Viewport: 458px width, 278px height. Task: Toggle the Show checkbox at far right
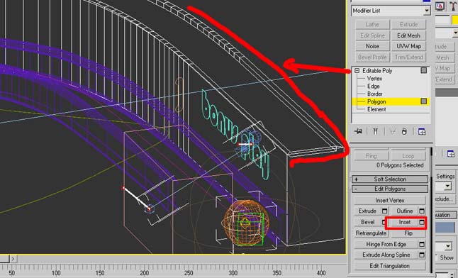(x=437, y=257)
